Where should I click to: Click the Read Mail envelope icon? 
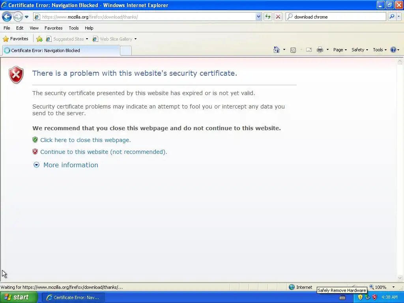pos(309,50)
